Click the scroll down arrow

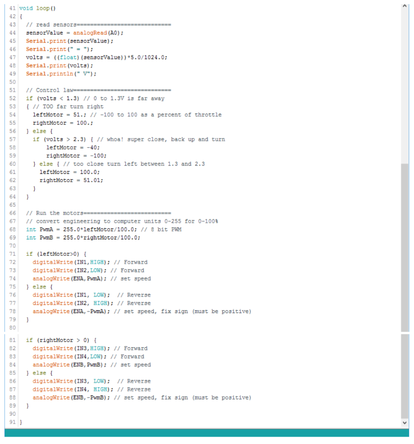point(404,422)
